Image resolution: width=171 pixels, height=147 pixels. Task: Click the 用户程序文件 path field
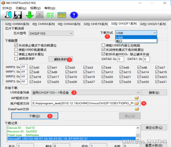click(83, 103)
